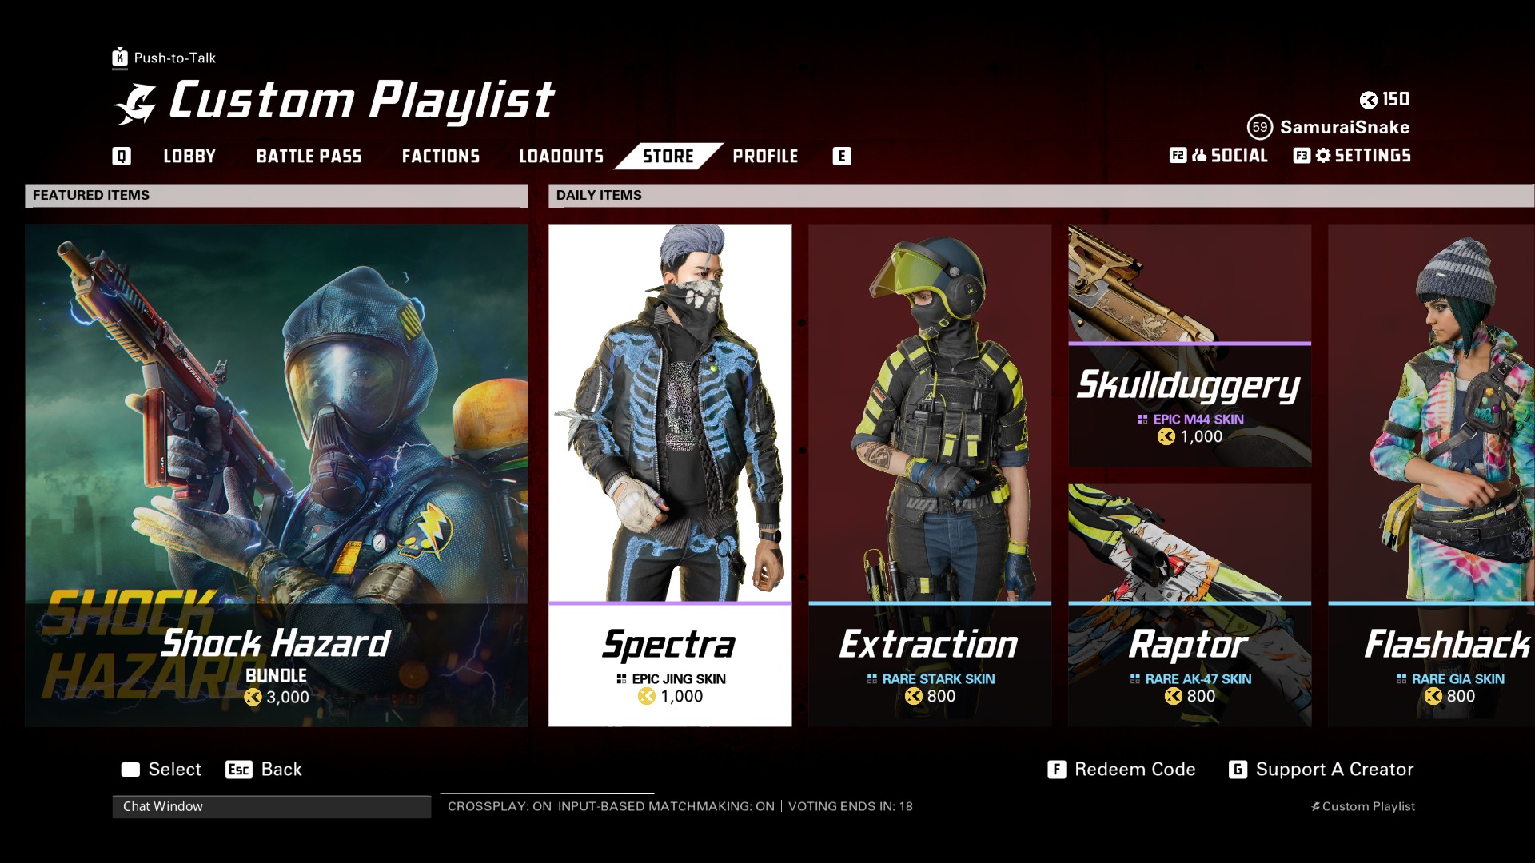Choose the Skullduggery M44 skin
The width and height of the screenshot is (1535, 863).
[1190, 345]
